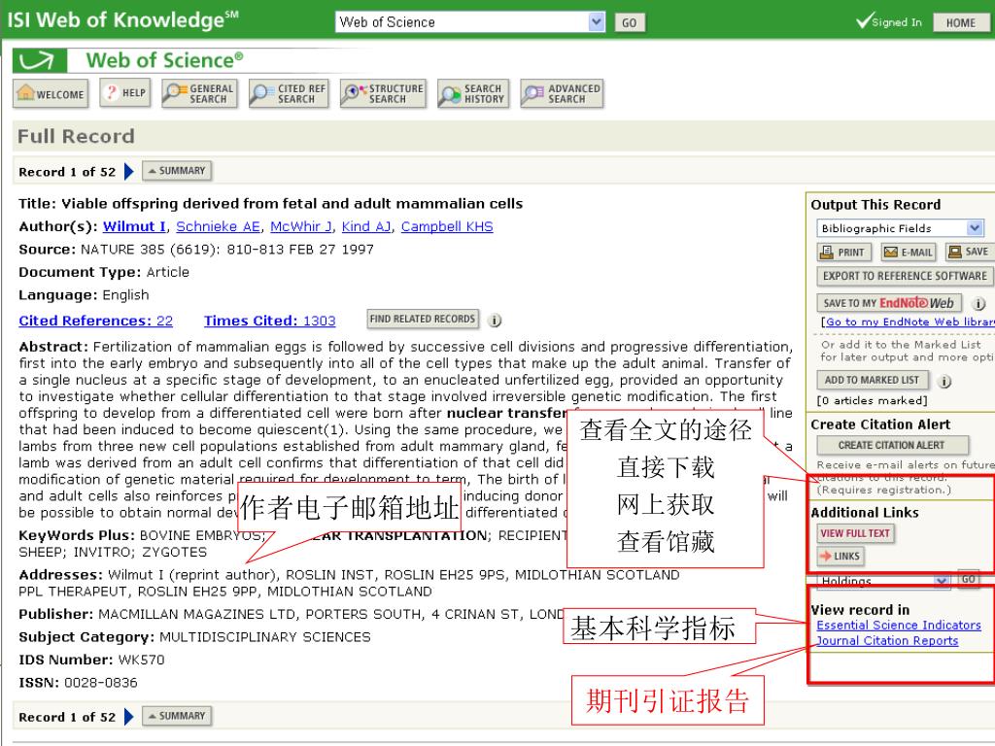Image resolution: width=995 pixels, height=746 pixels.
Task: Click the article title text
Action: (x=292, y=204)
